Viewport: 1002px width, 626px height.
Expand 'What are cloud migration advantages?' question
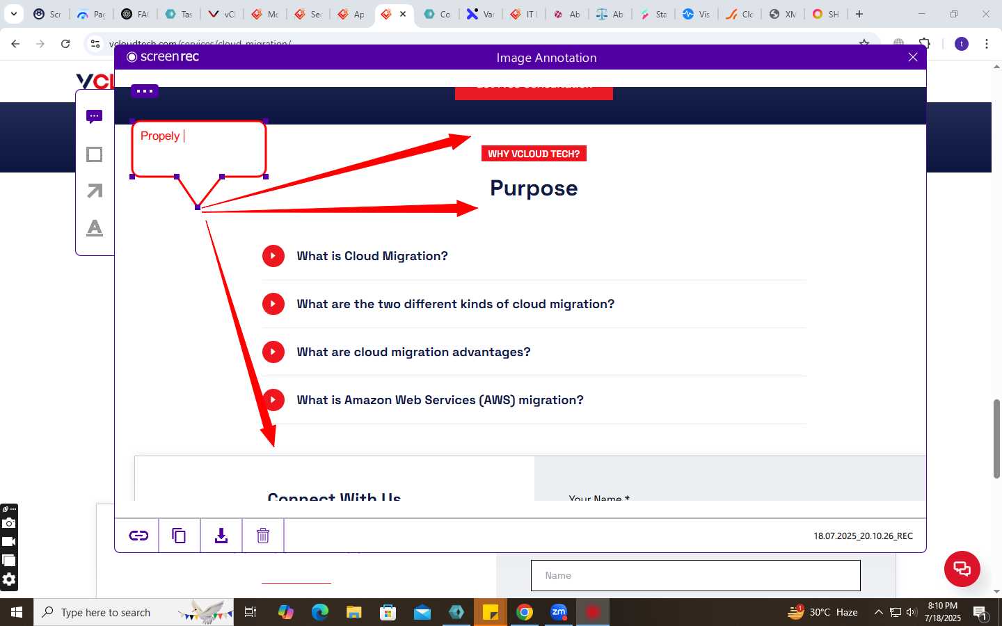(x=413, y=352)
